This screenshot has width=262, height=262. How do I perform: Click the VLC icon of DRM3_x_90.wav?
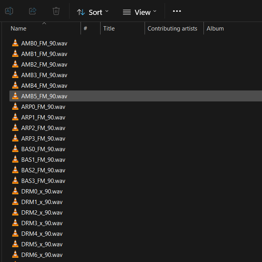pyautogui.click(x=15, y=222)
